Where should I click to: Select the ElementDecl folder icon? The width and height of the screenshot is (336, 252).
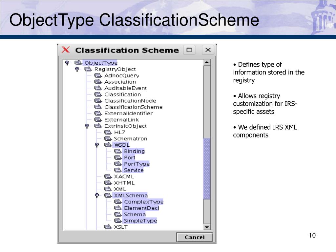(x=118, y=208)
